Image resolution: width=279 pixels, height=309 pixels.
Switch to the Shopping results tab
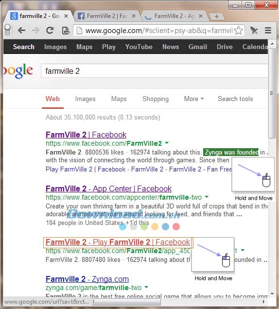tap(156, 99)
